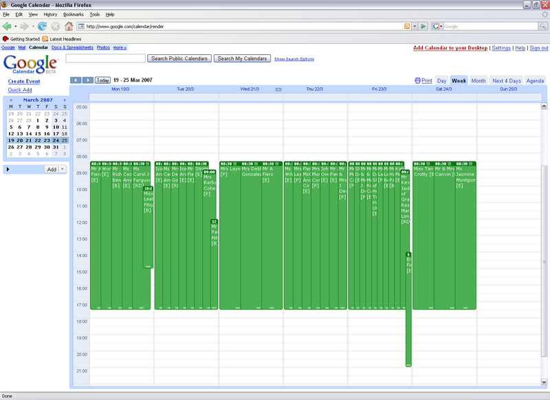Open the Bookmarks menu
The height and width of the screenshot is (400, 550).
pyautogui.click(x=74, y=14)
